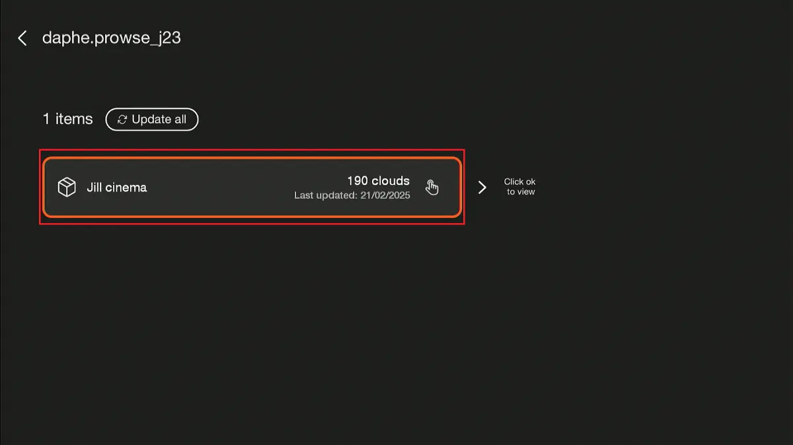Image resolution: width=793 pixels, height=445 pixels.
Task: Click the 'Click ok to view' hint
Action: tap(520, 187)
